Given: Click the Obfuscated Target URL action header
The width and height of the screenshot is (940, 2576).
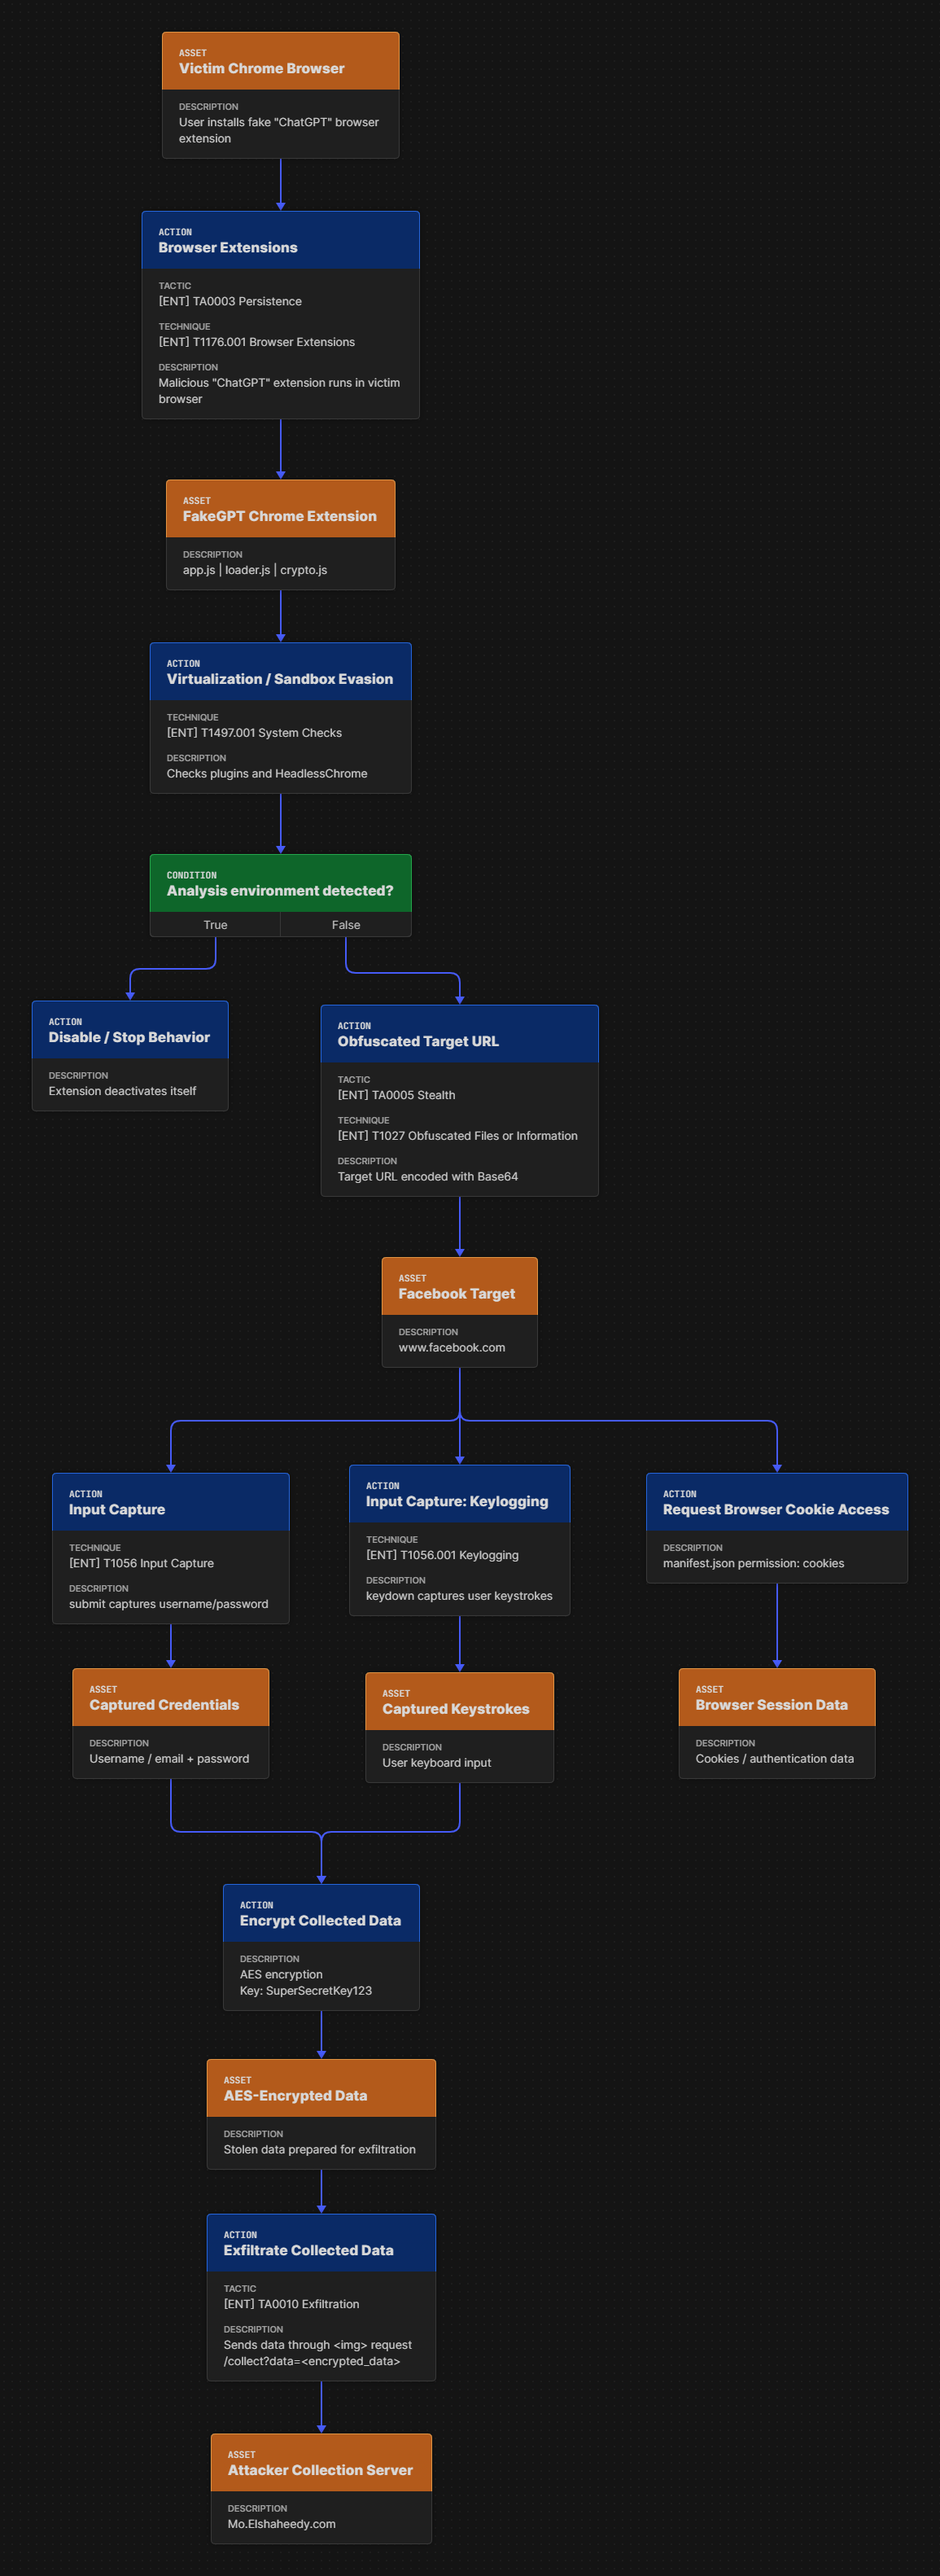Looking at the screenshot, I should [x=459, y=1034].
